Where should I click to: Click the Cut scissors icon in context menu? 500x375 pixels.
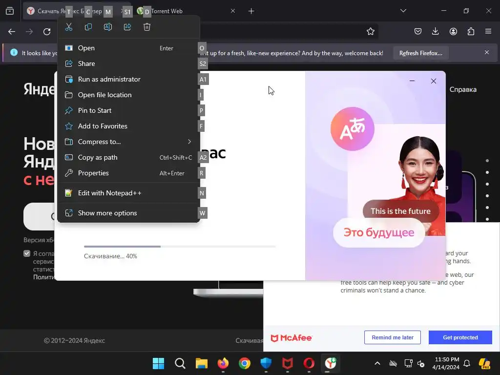coord(68,27)
